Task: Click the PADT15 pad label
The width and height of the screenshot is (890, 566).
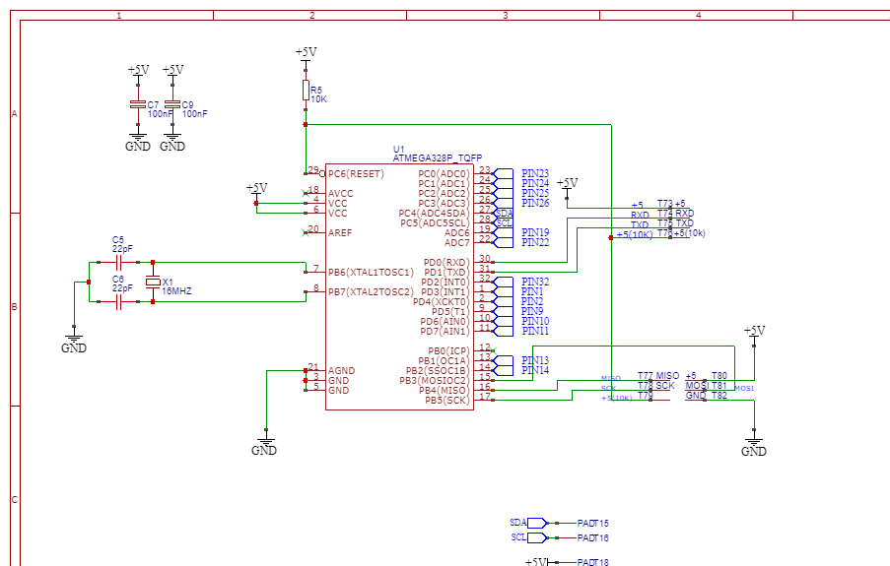Action: click(x=592, y=524)
